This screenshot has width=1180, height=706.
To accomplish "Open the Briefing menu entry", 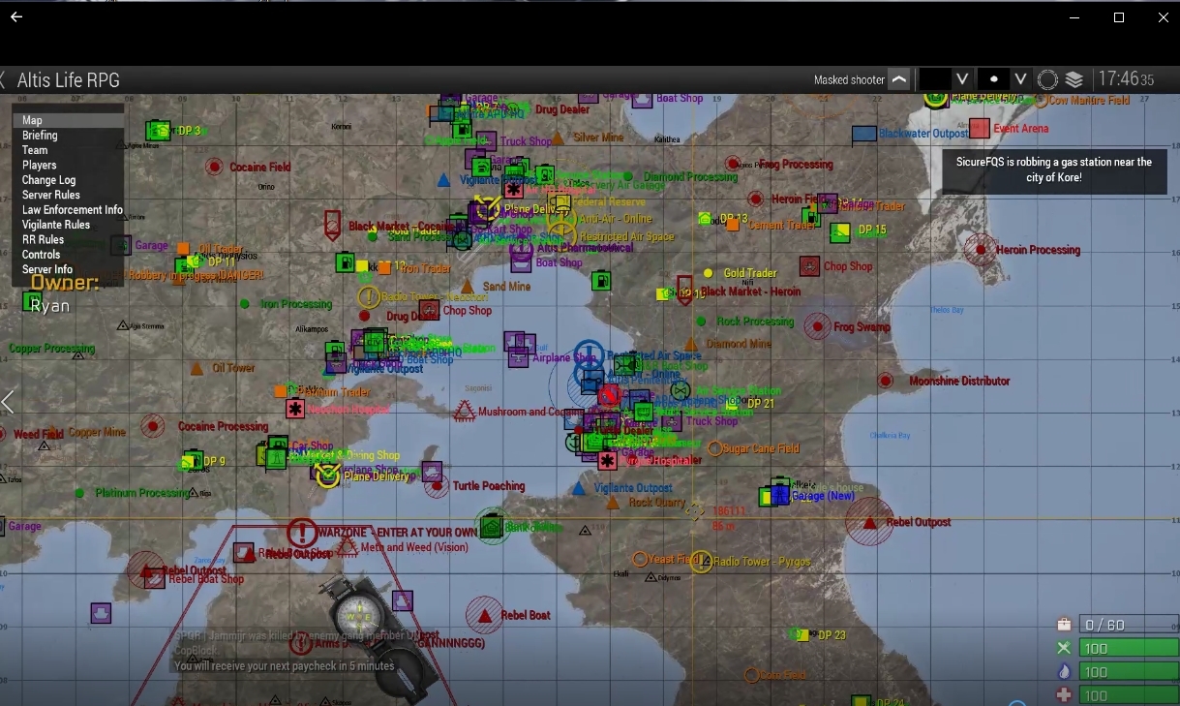I will 68,136.
